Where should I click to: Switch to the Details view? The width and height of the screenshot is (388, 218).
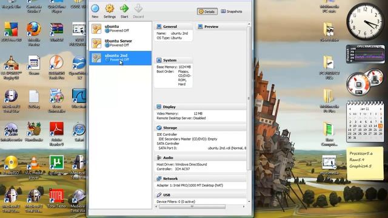pos(207,12)
